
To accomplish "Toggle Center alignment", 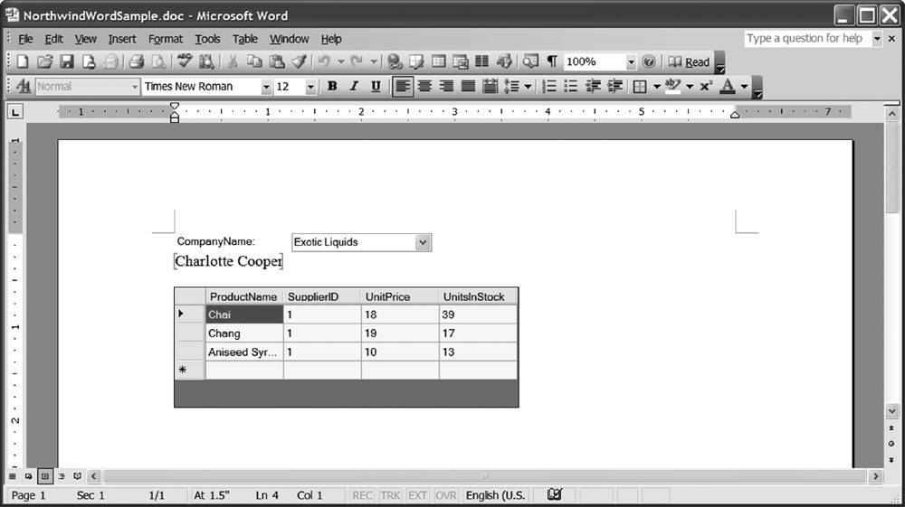I will coord(424,87).
